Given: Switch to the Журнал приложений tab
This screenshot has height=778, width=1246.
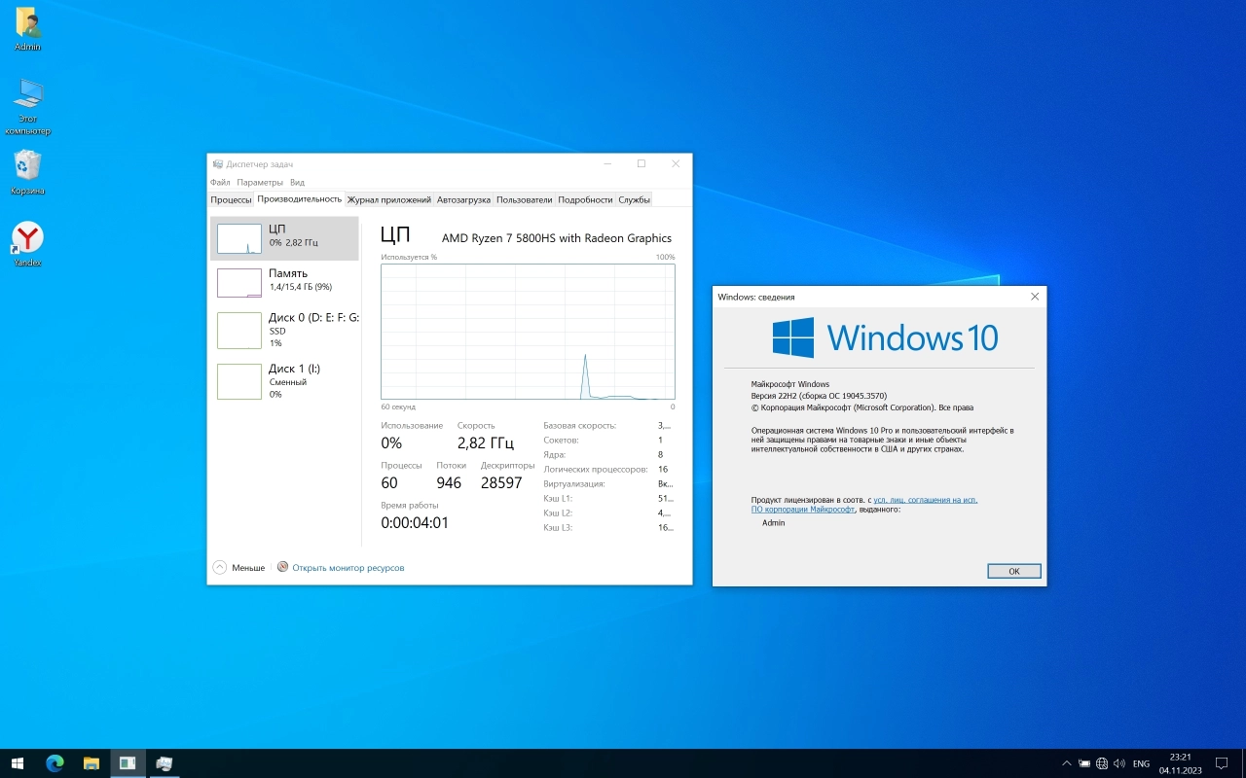Looking at the screenshot, I should [x=389, y=199].
